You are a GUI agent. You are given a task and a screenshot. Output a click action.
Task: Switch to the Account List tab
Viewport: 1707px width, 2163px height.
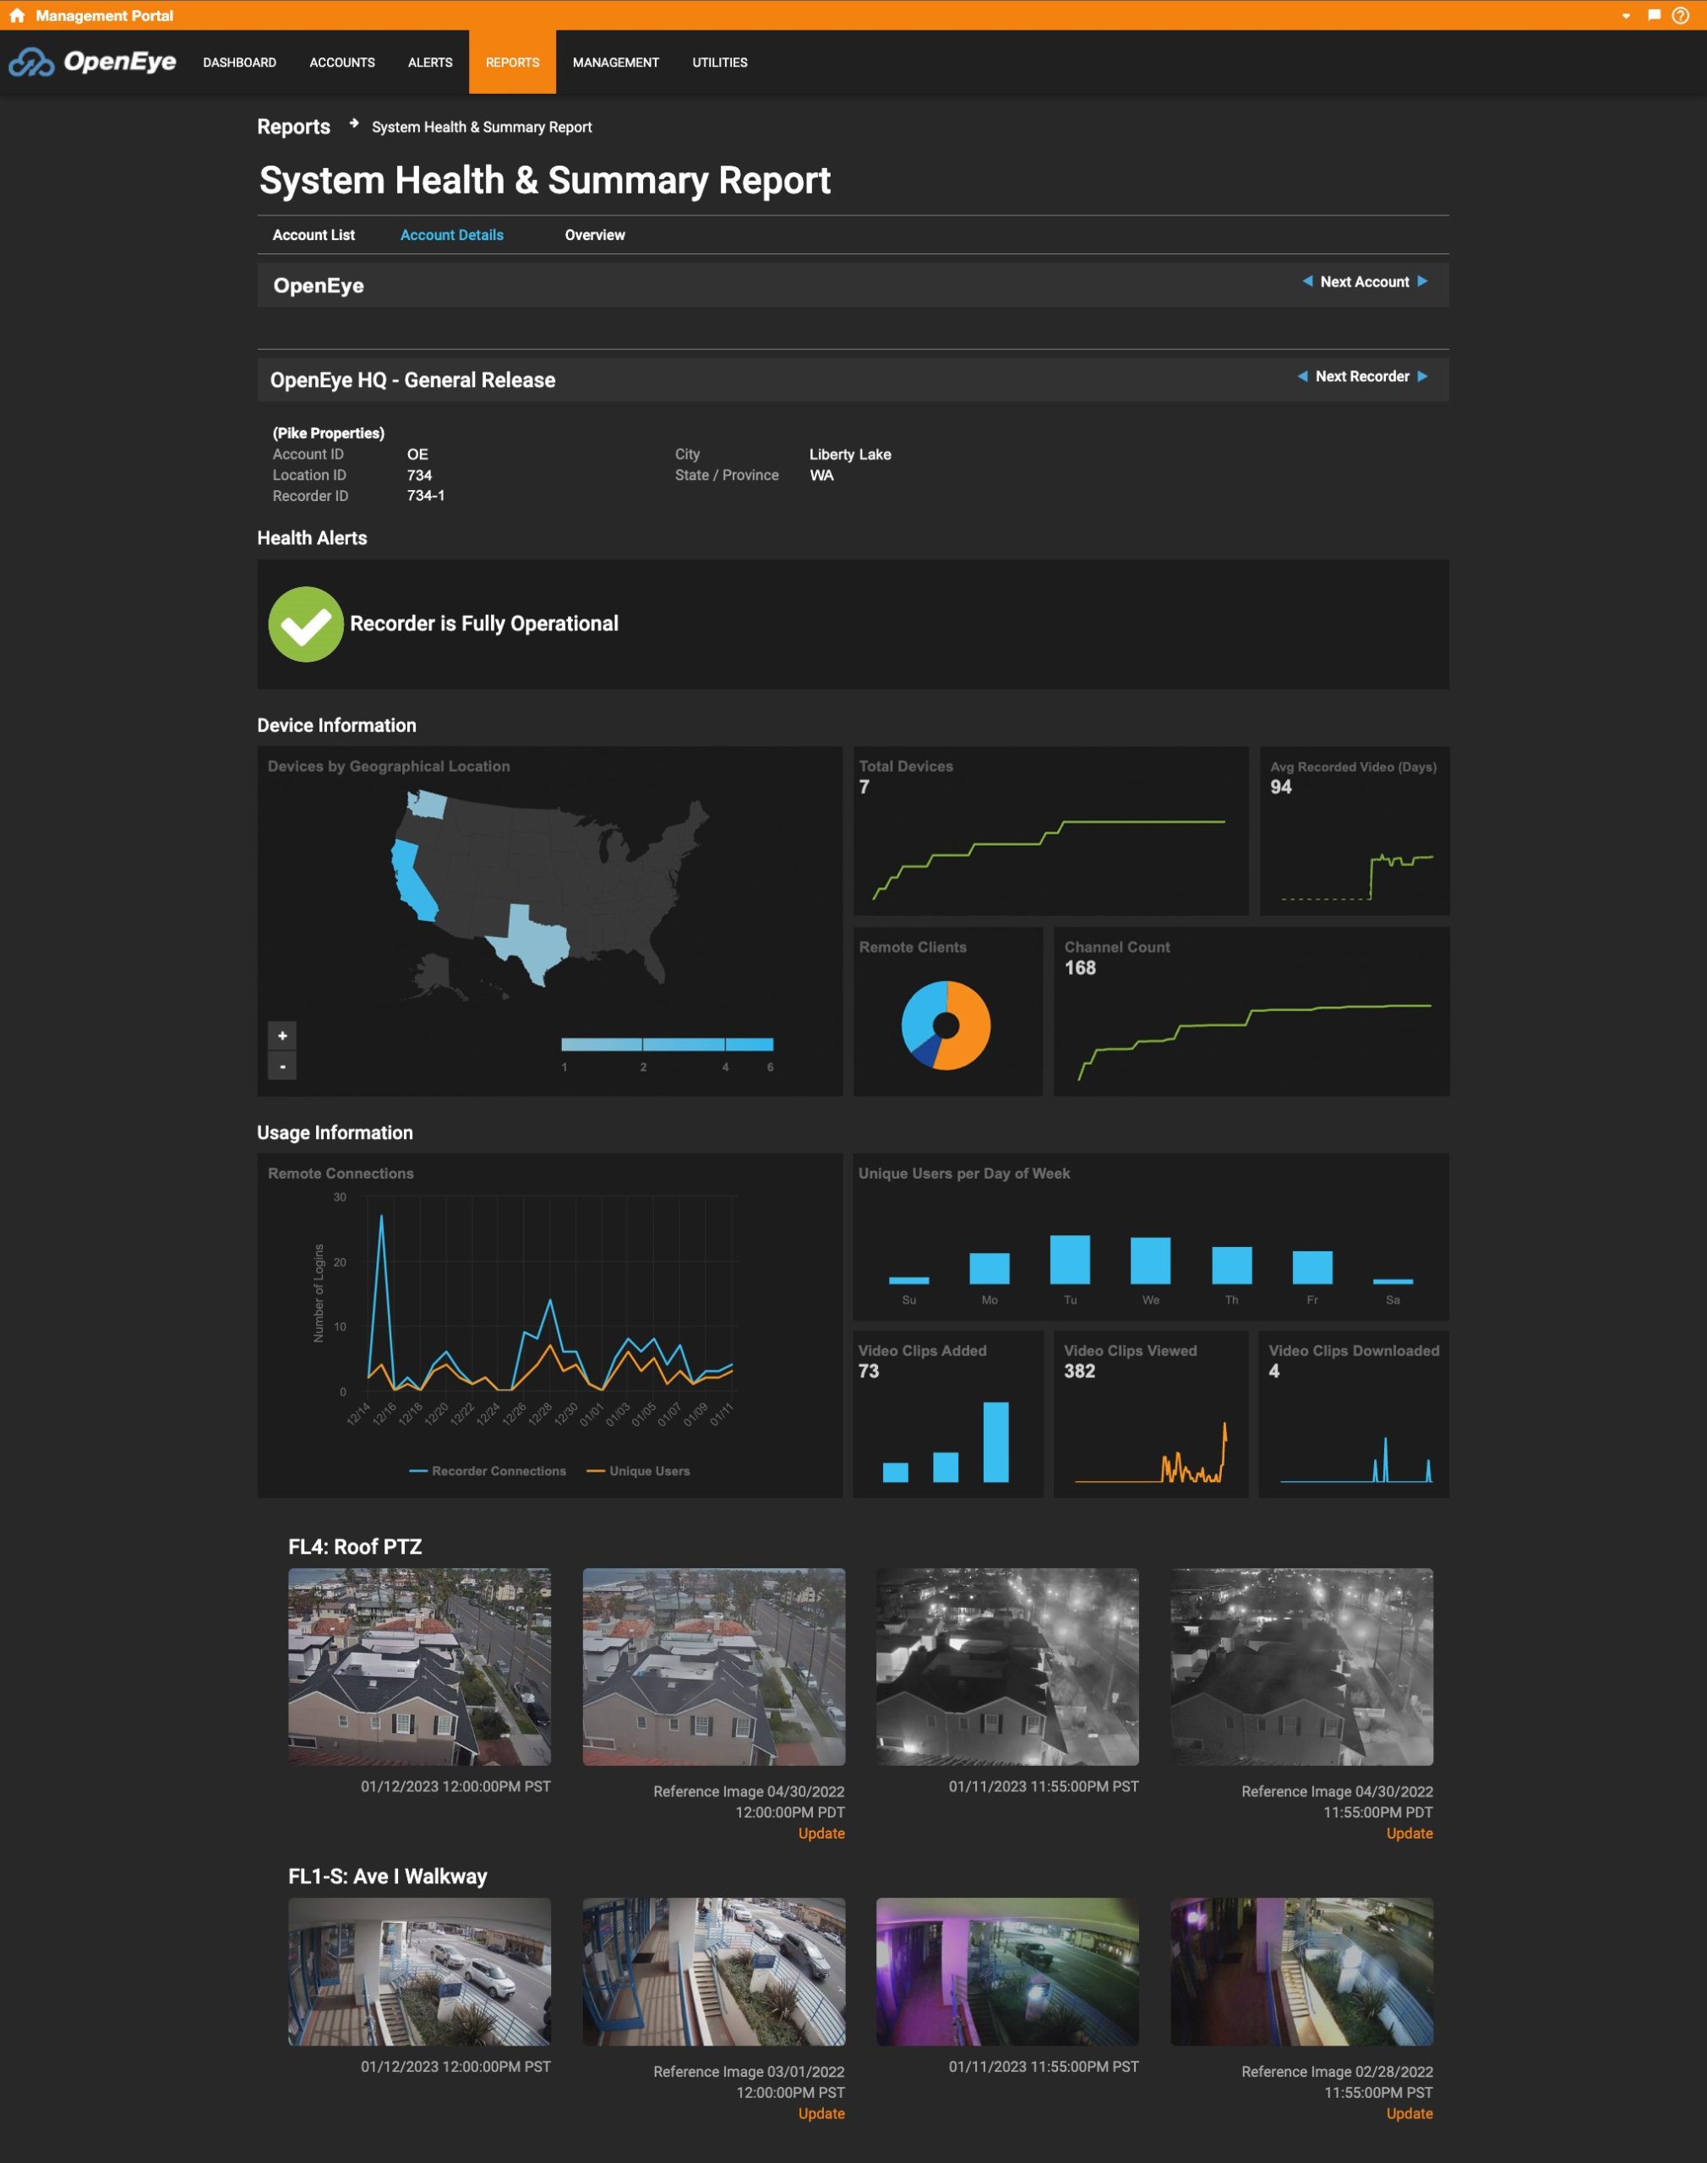(x=313, y=235)
